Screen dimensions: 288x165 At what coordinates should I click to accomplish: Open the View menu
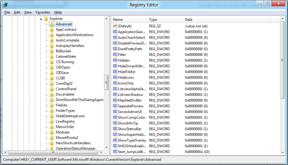coord(28,12)
